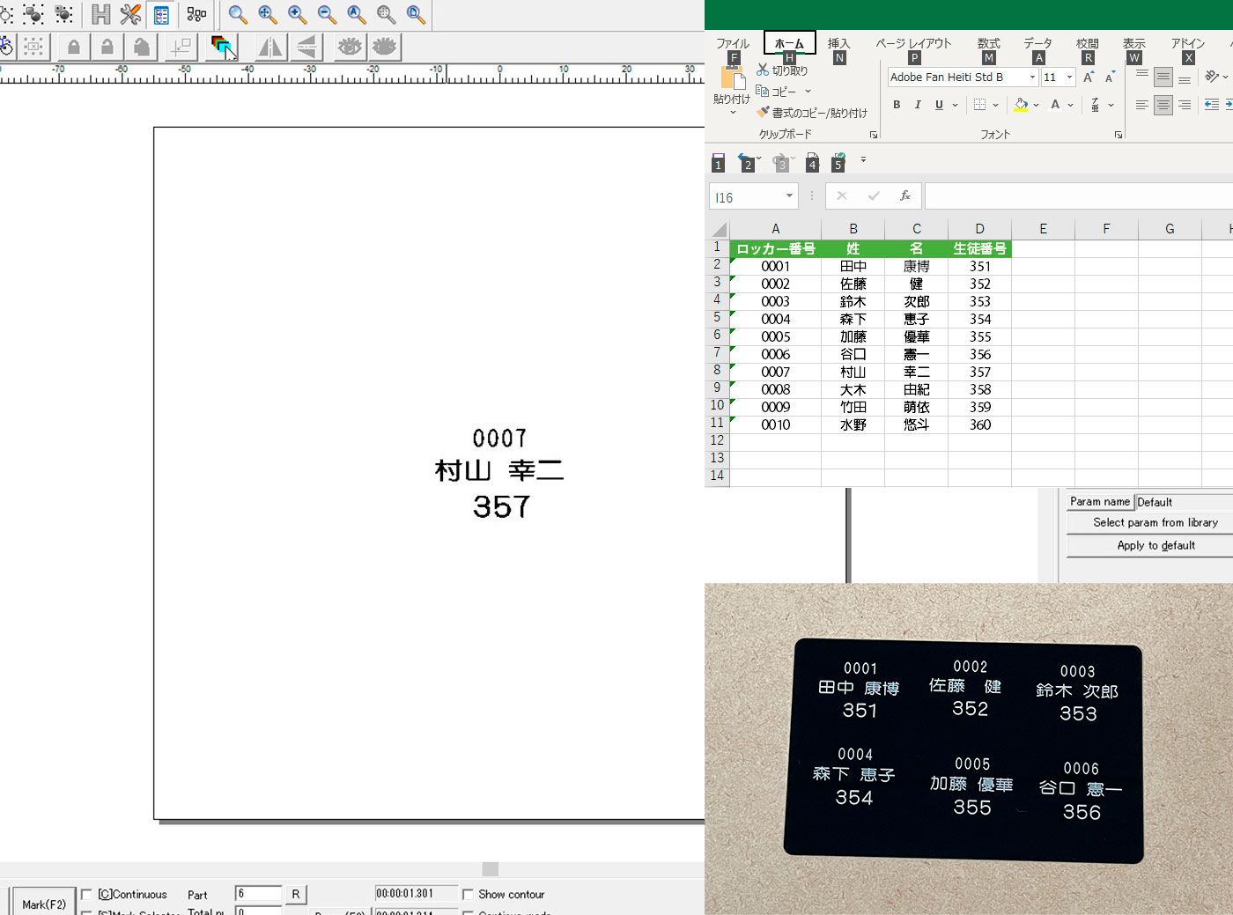This screenshot has height=915, width=1233.
Task: Expand the paste options arrow under 貼り付け
Action: point(732,113)
